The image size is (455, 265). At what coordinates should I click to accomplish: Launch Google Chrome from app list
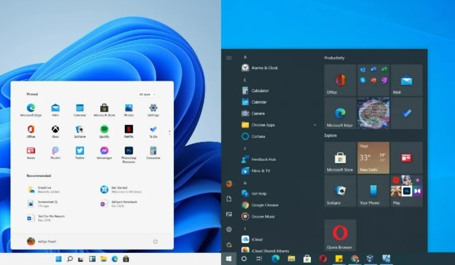[x=260, y=205]
